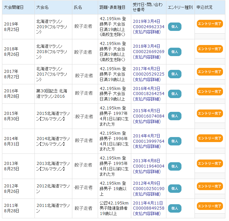Select event name 2015北海道マラソン【フルマラソン】
229x221 pixels.
click(x=53, y=116)
